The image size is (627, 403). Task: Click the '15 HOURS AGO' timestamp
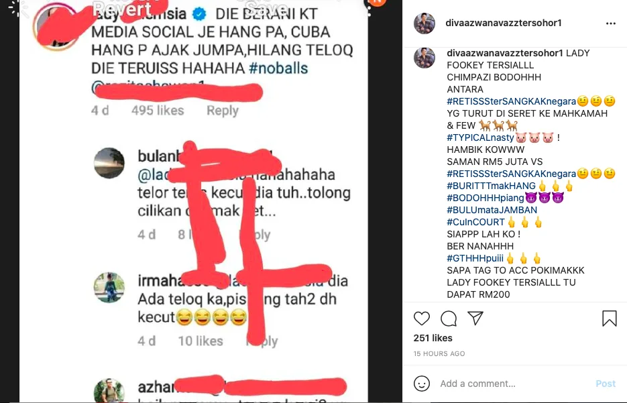pos(439,354)
